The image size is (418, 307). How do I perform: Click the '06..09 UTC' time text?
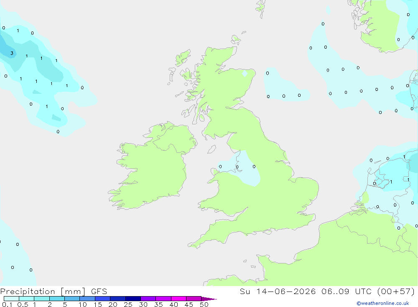[x=347, y=292]
